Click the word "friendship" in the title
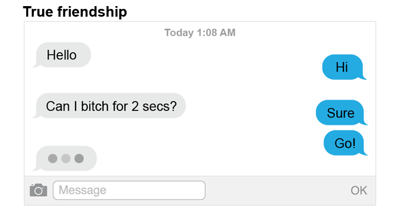Image resolution: width=400 pixels, height=210 pixels. [92, 12]
